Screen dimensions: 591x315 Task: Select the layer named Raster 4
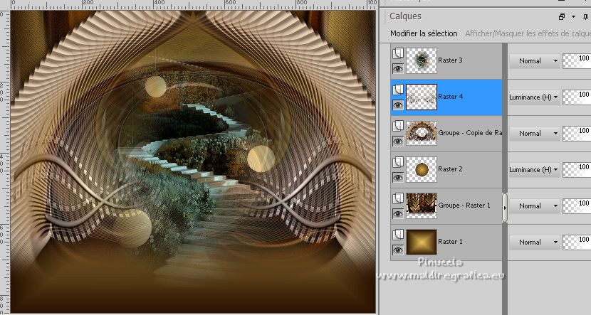tap(451, 97)
